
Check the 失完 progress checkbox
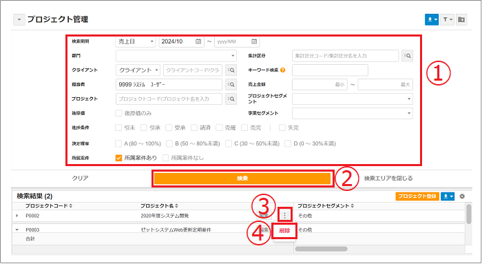coord(282,128)
